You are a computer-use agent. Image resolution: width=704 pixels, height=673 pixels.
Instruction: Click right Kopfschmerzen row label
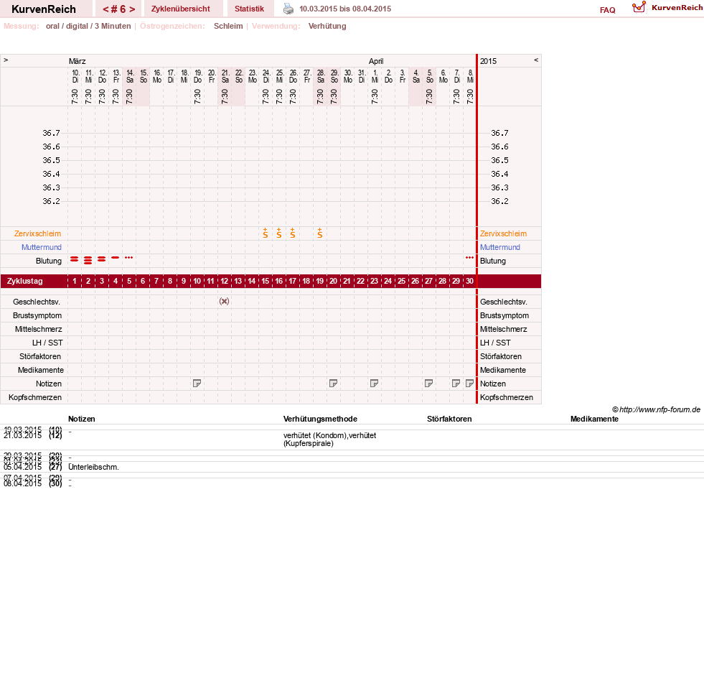(507, 397)
